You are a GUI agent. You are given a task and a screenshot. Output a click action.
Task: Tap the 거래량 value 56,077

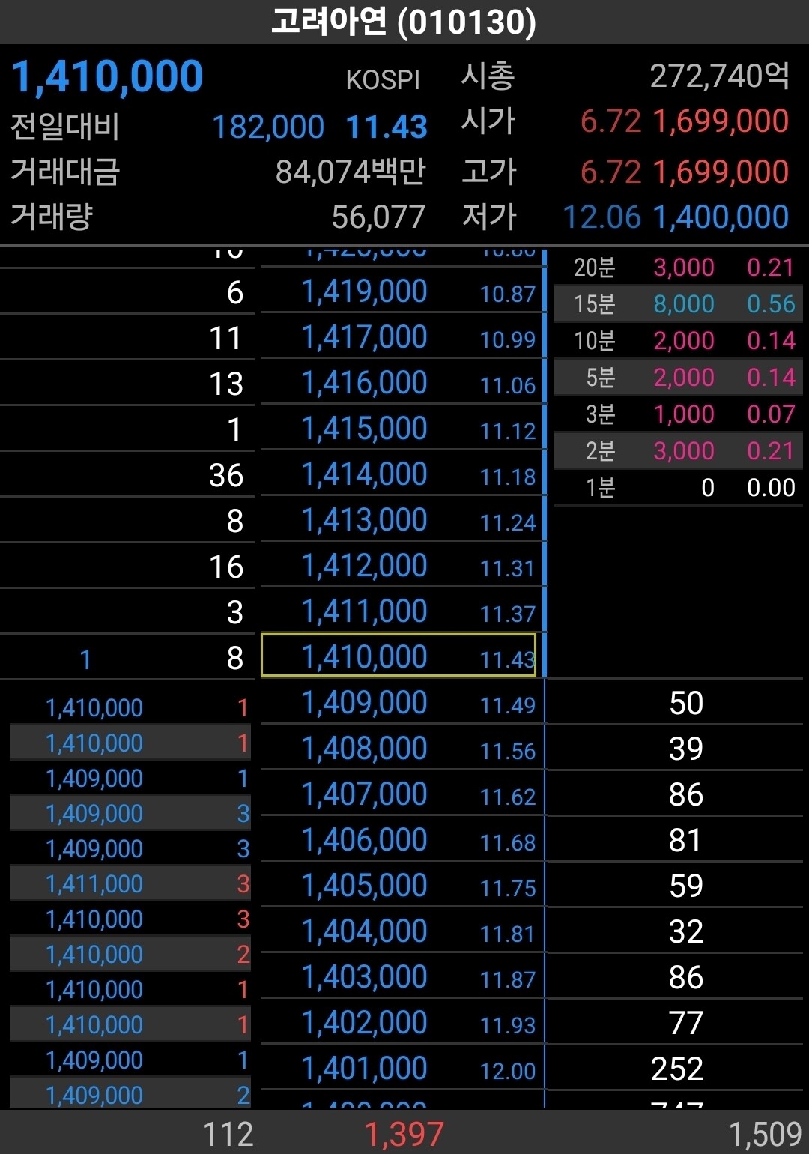(x=378, y=217)
